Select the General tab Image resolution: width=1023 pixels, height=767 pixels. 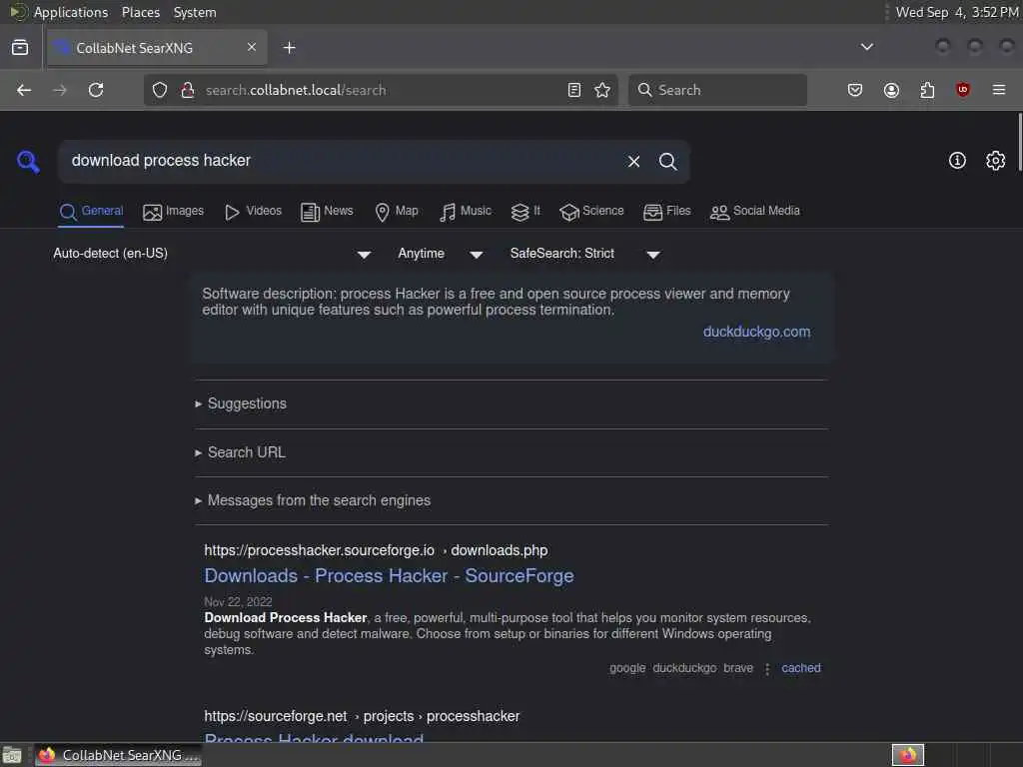[x=91, y=212]
